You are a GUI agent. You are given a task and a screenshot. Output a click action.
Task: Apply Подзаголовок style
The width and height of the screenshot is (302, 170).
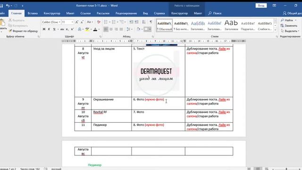[248, 25]
